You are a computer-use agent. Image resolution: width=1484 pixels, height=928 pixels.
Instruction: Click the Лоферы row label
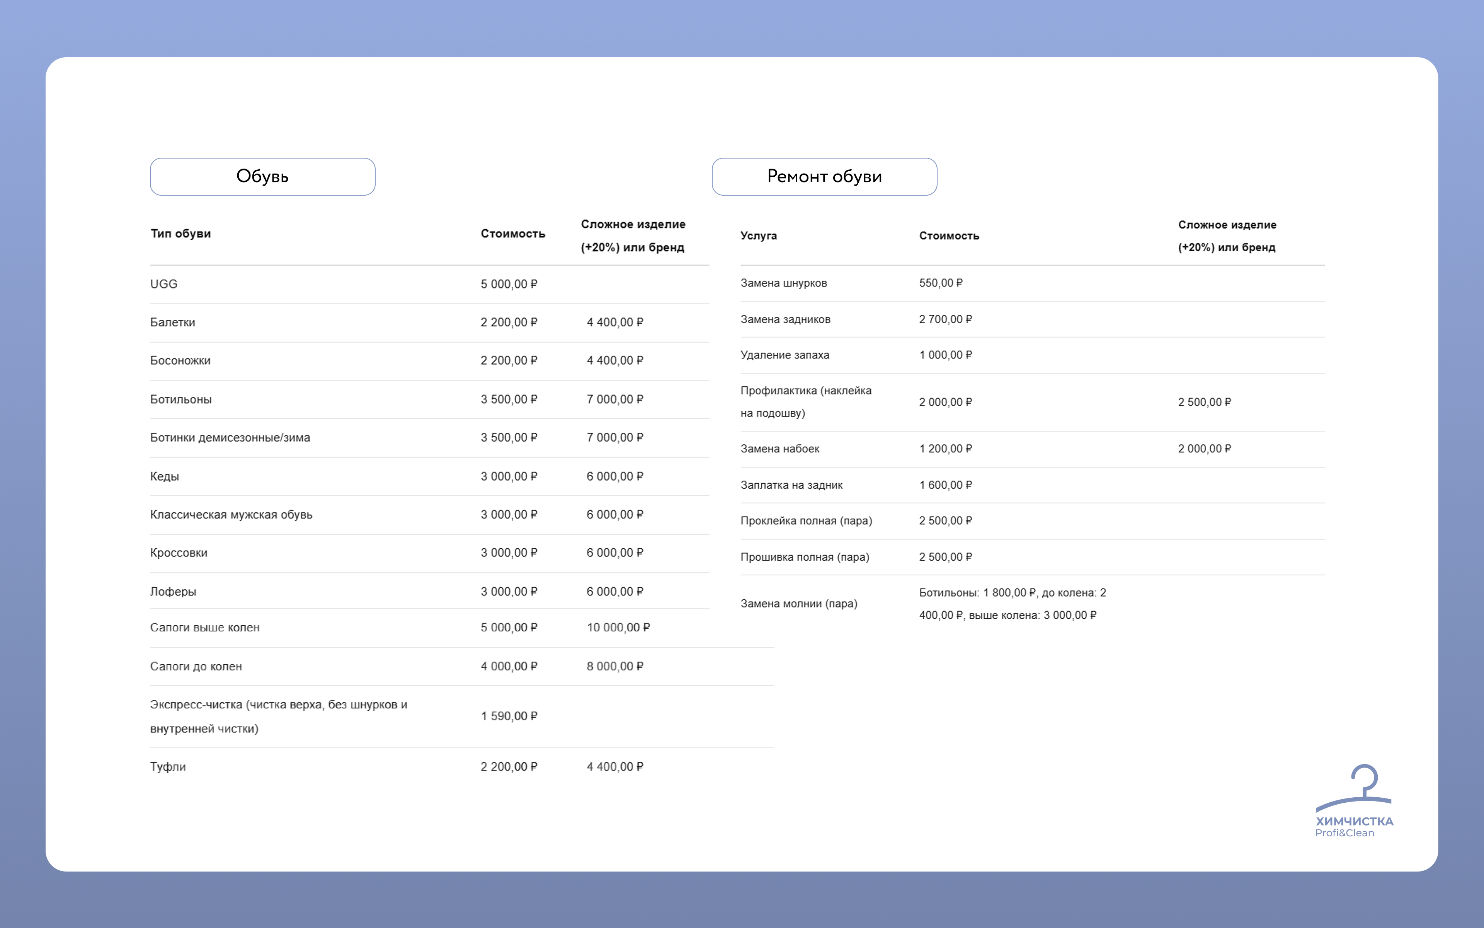click(173, 592)
